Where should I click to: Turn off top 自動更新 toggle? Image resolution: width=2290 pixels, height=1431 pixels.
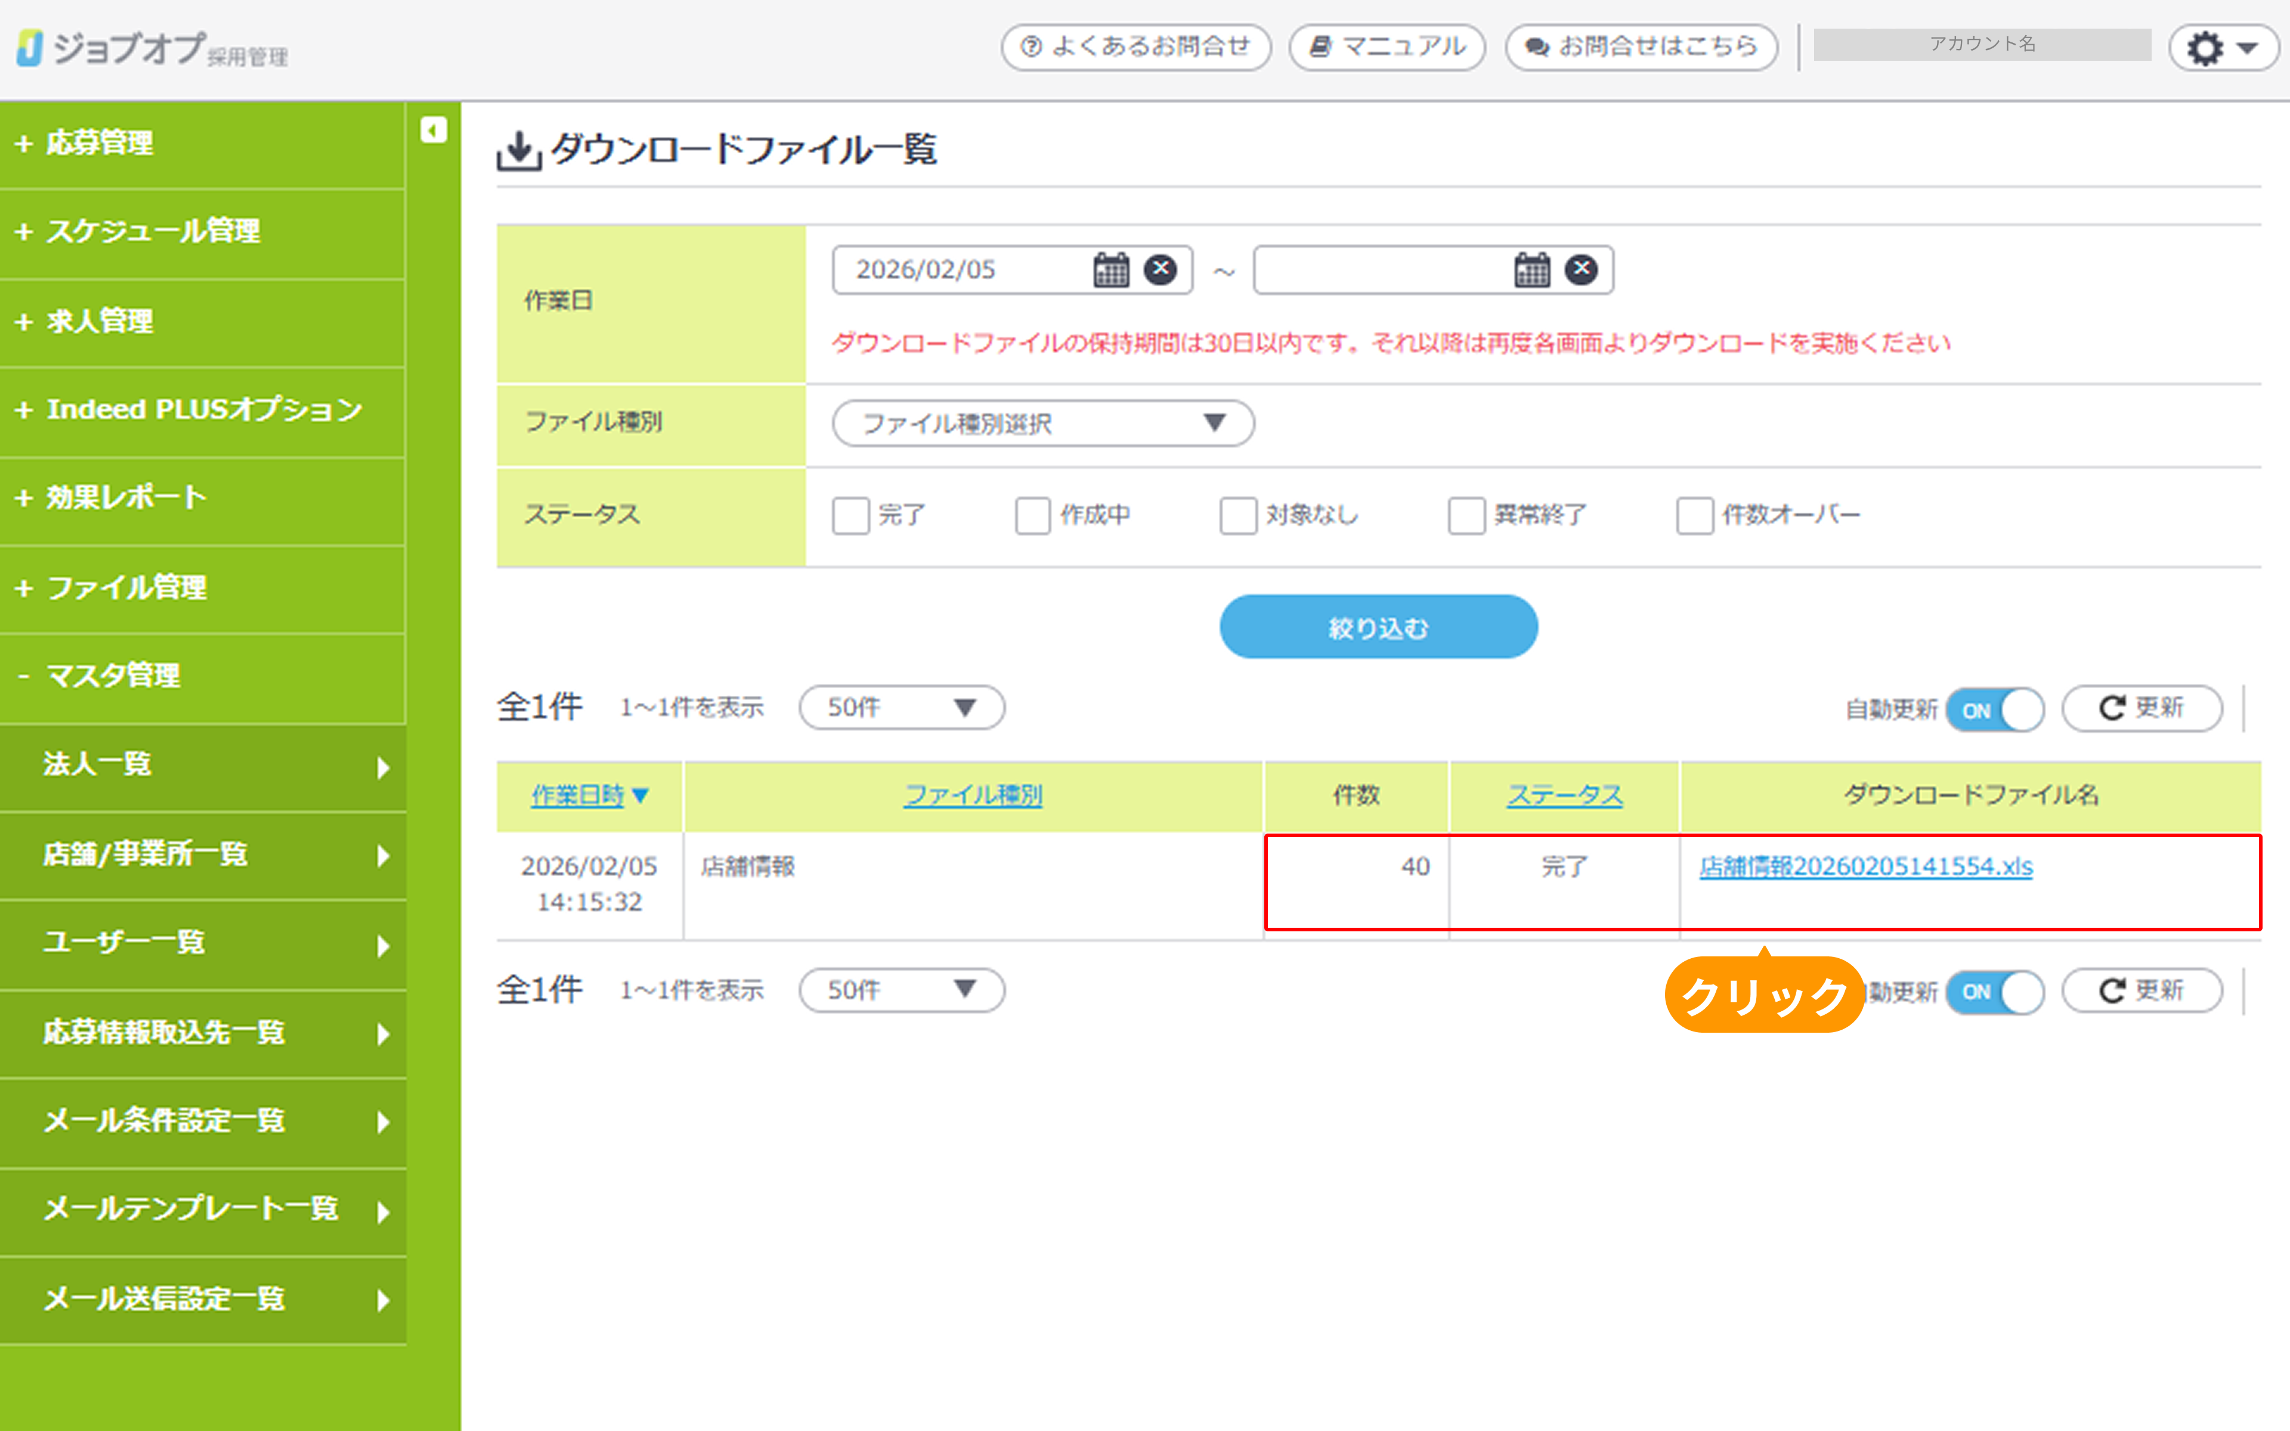tap(1995, 710)
